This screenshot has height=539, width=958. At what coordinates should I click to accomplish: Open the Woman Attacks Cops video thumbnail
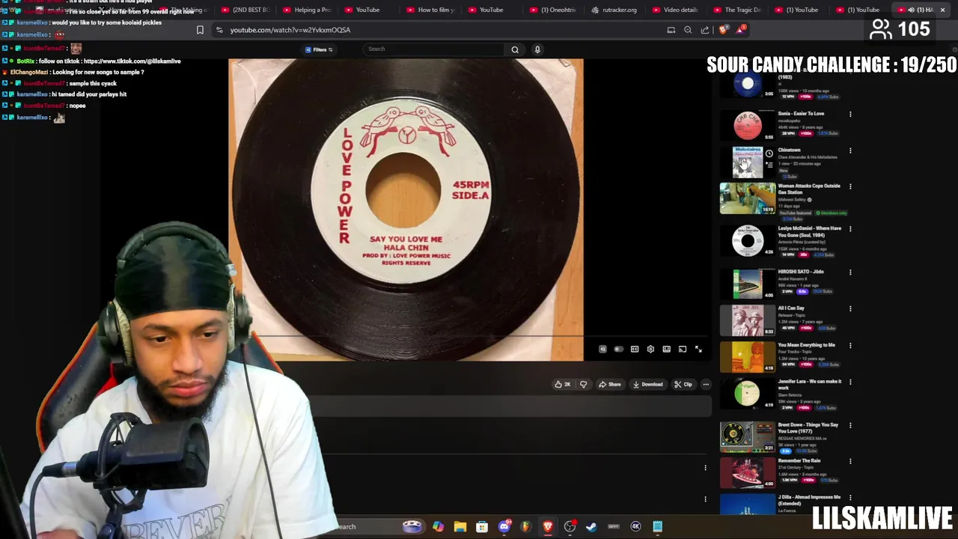pos(748,198)
